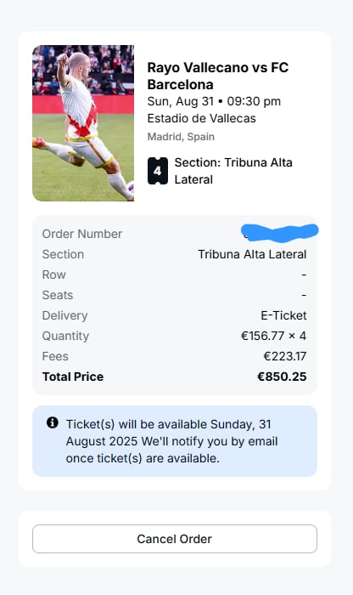
Task: Open the match photo thumbnail
Action: point(83,123)
